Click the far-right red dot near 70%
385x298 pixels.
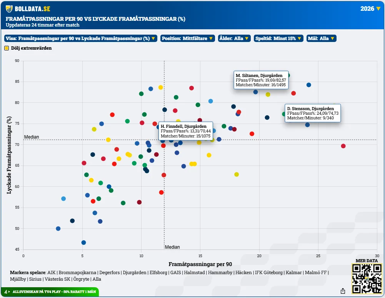[x=343, y=146]
